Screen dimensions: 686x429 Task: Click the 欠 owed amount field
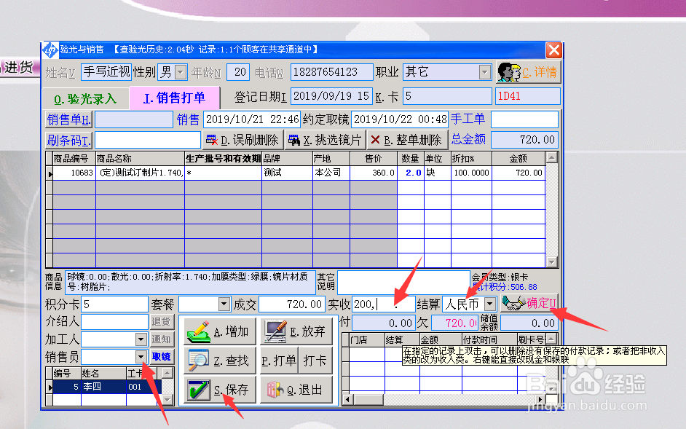(x=454, y=323)
